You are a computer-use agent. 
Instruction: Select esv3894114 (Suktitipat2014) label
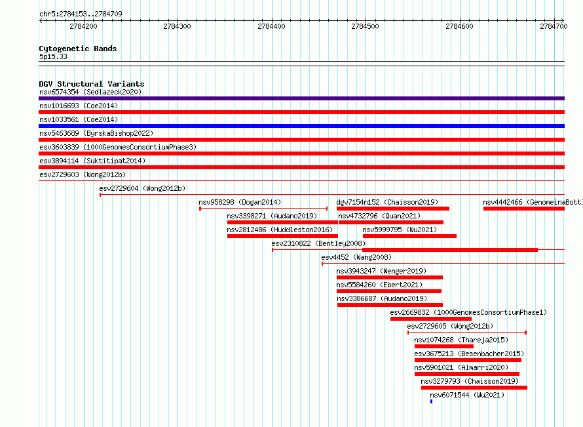[x=92, y=161]
